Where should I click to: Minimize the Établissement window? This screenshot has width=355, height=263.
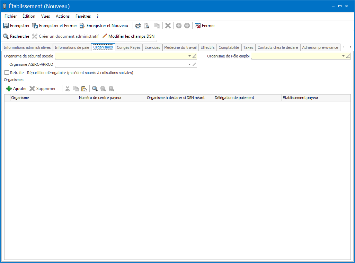[333, 6]
